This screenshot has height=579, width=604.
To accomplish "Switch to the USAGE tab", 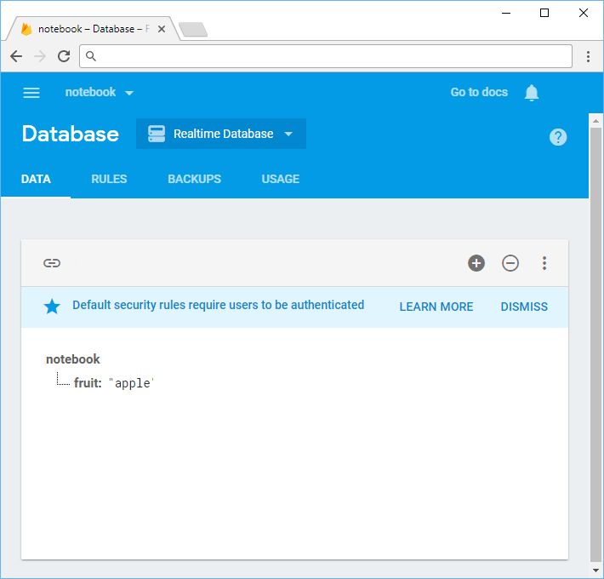I will [281, 179].
